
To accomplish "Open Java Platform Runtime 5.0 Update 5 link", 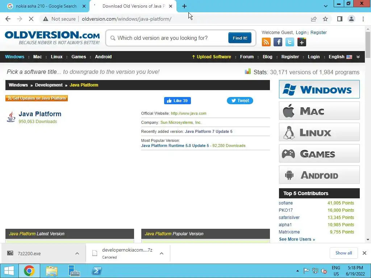I will (x=175, y=146).
